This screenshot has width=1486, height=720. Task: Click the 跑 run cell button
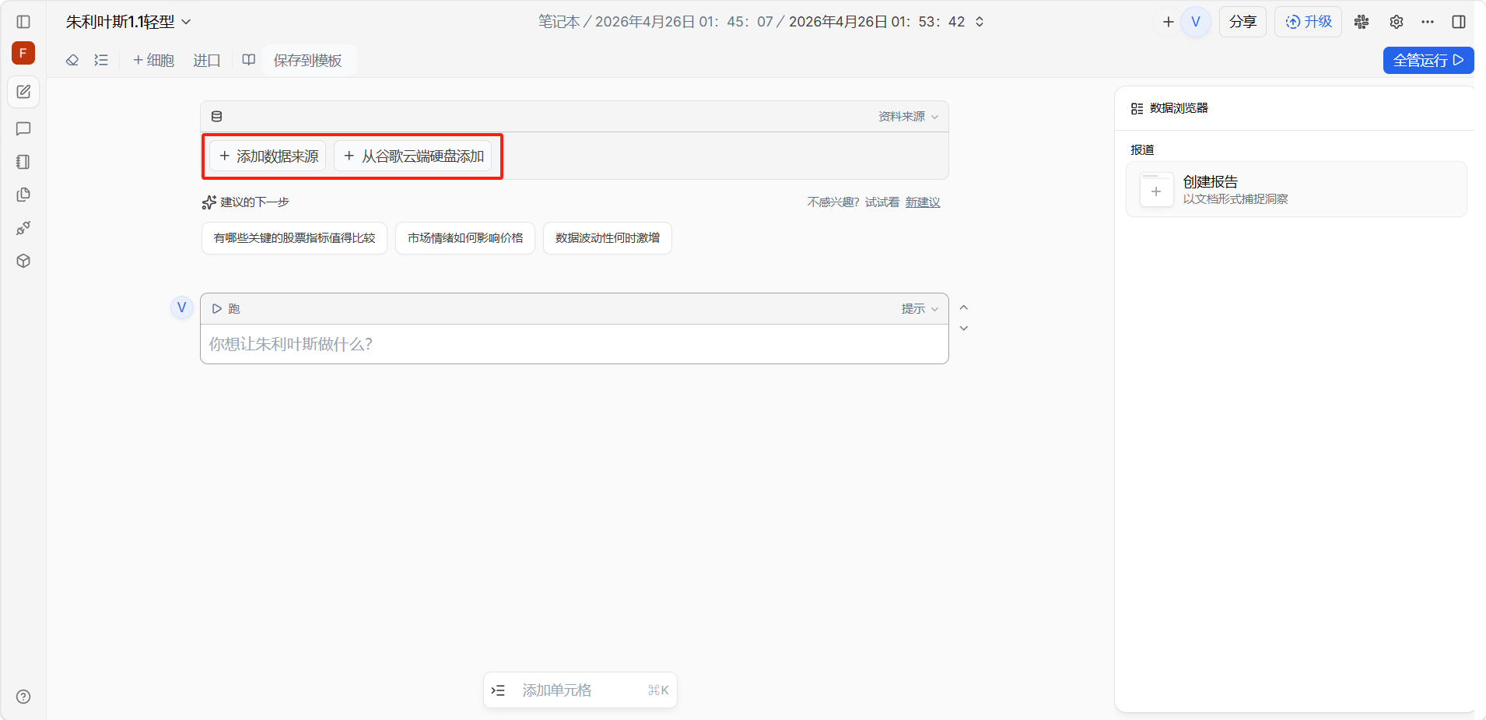[x=226, y=309]
